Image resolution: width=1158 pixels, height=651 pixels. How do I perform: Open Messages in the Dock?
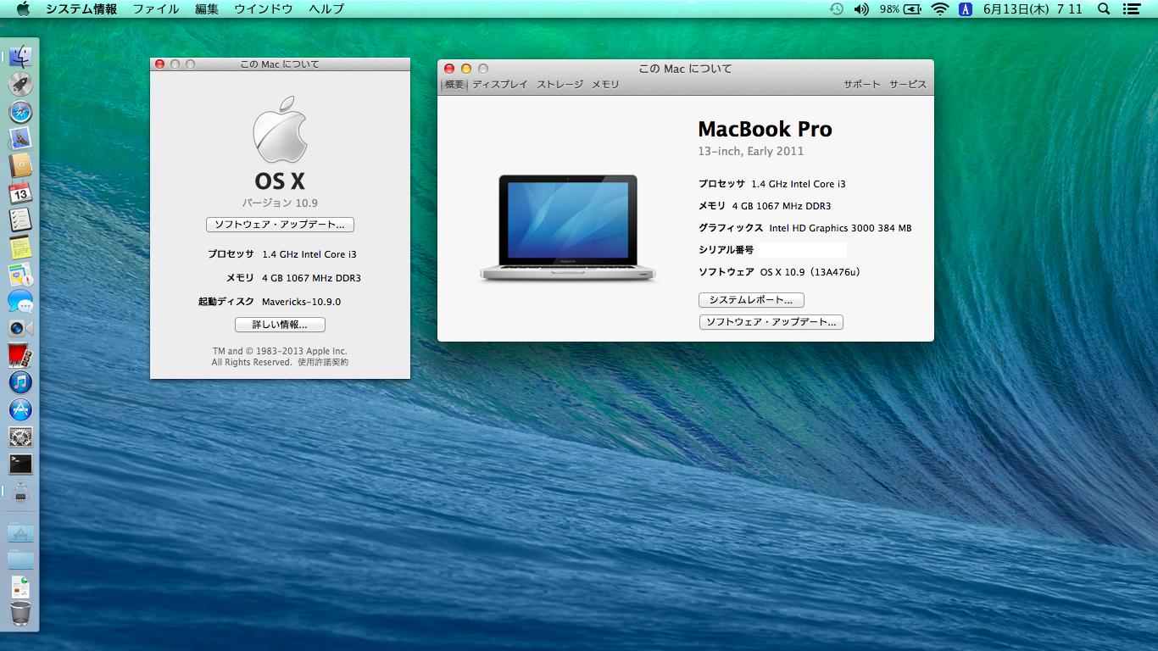click(20, 301)
